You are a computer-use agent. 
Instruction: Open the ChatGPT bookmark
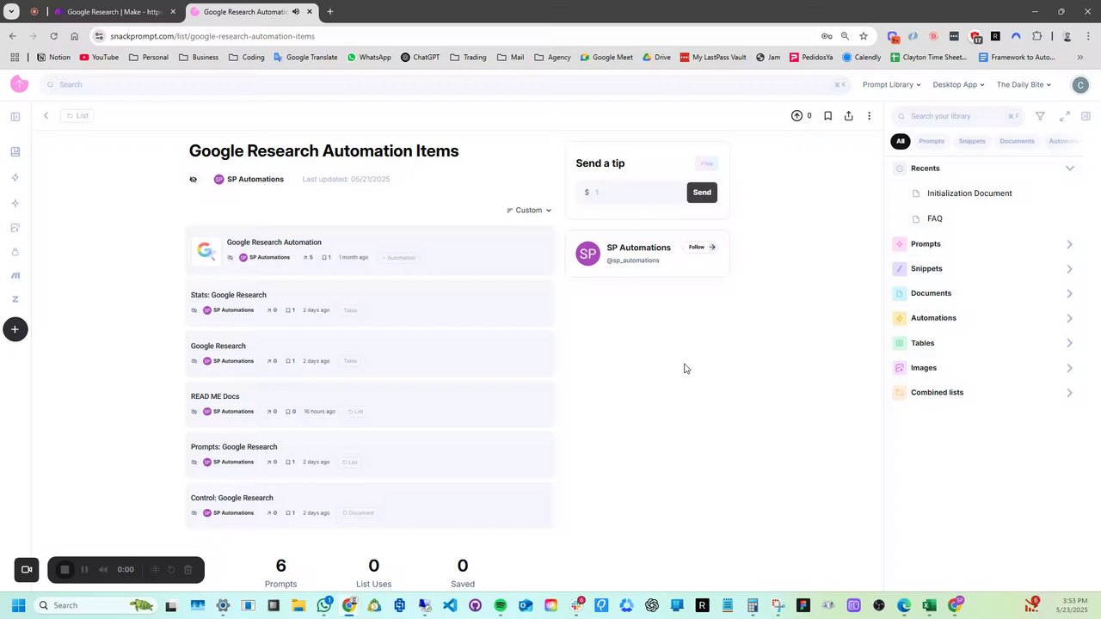coord(421,58)
